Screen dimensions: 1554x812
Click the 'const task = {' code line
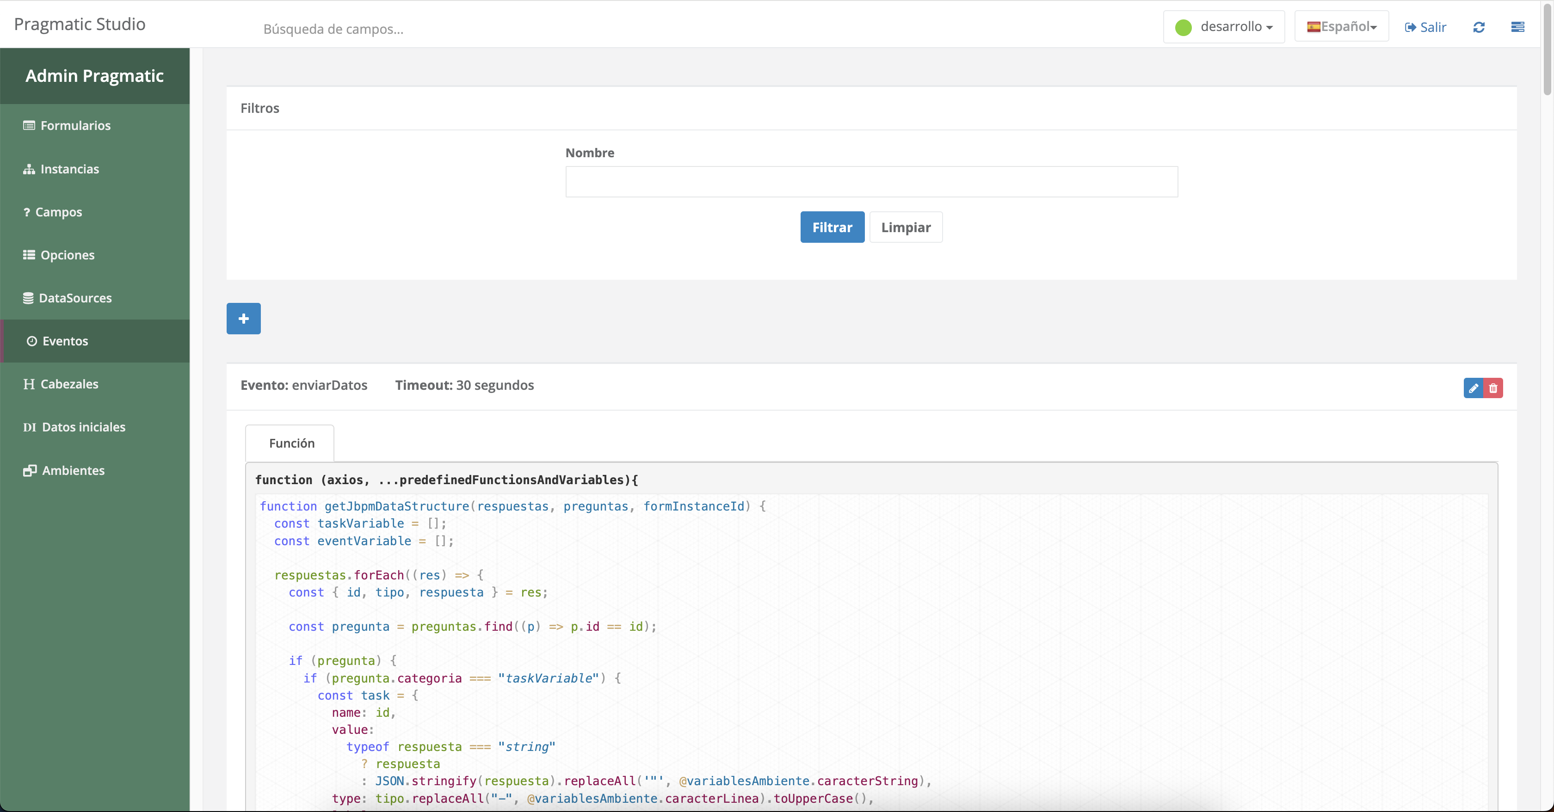368,695
